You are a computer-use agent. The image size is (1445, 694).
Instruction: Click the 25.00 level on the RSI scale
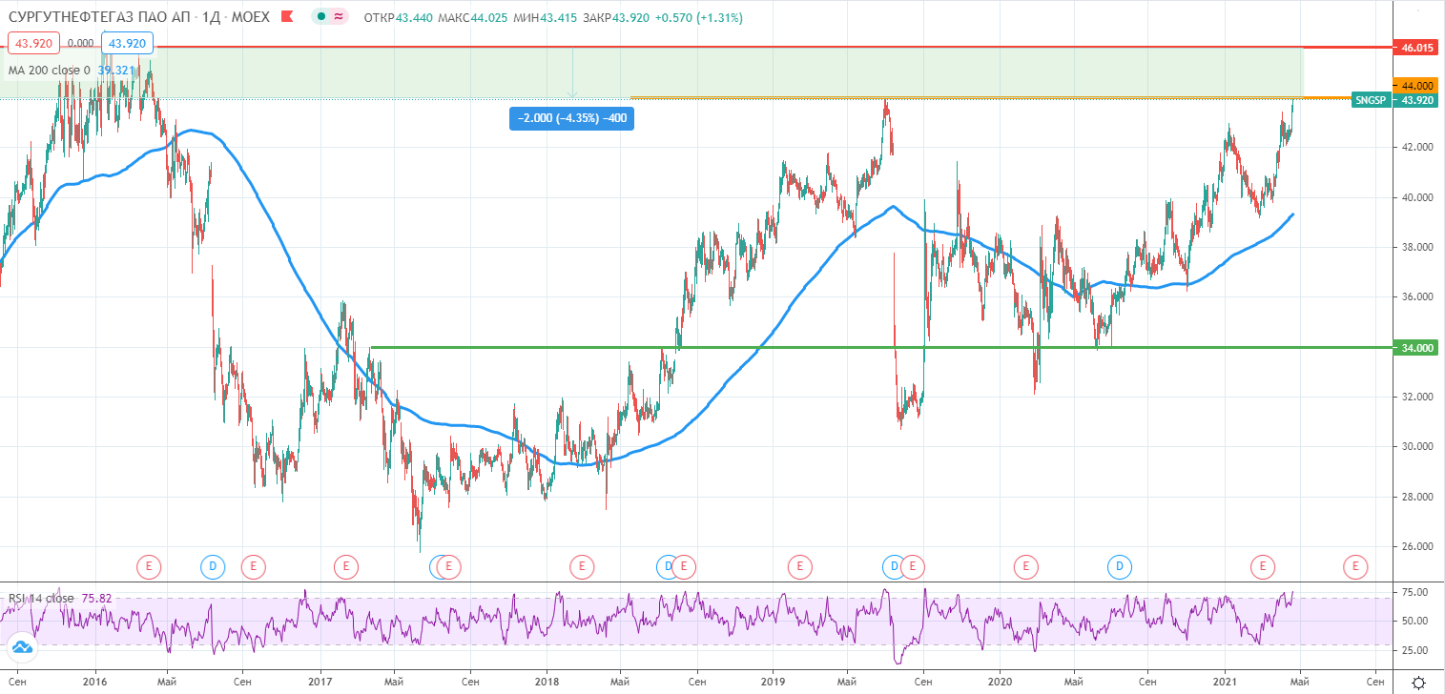coord(1413,650)
